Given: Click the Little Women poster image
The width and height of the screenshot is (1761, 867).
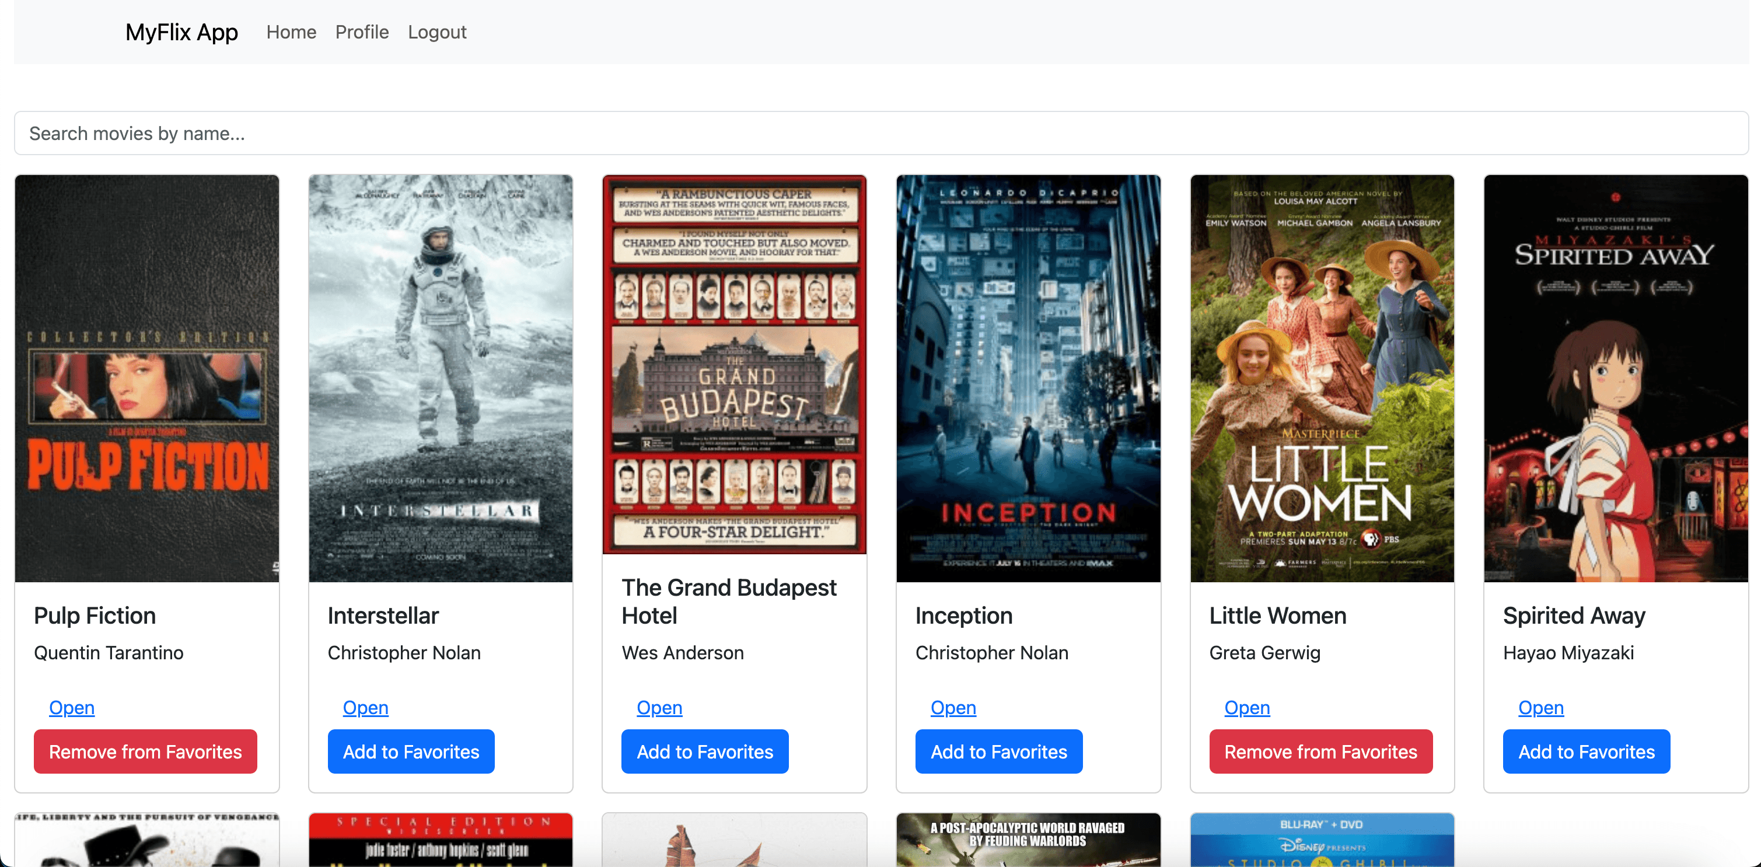Looking at the screenshot, I should tap(1322, 378).
